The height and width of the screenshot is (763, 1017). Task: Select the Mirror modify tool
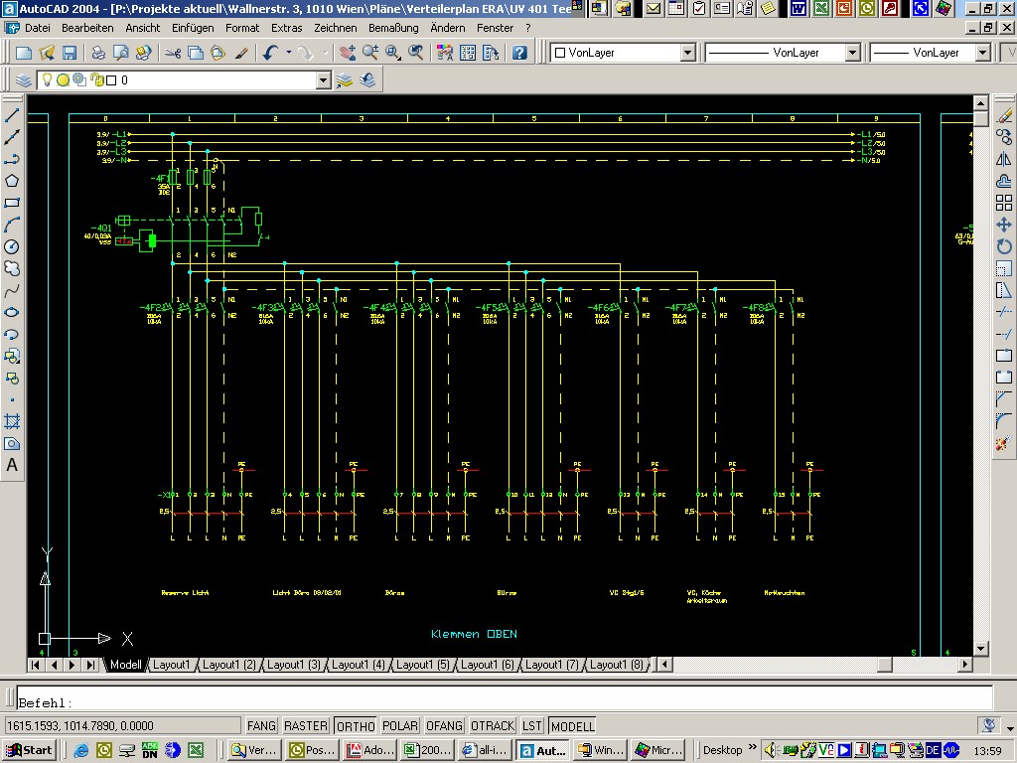point(1004,159)
